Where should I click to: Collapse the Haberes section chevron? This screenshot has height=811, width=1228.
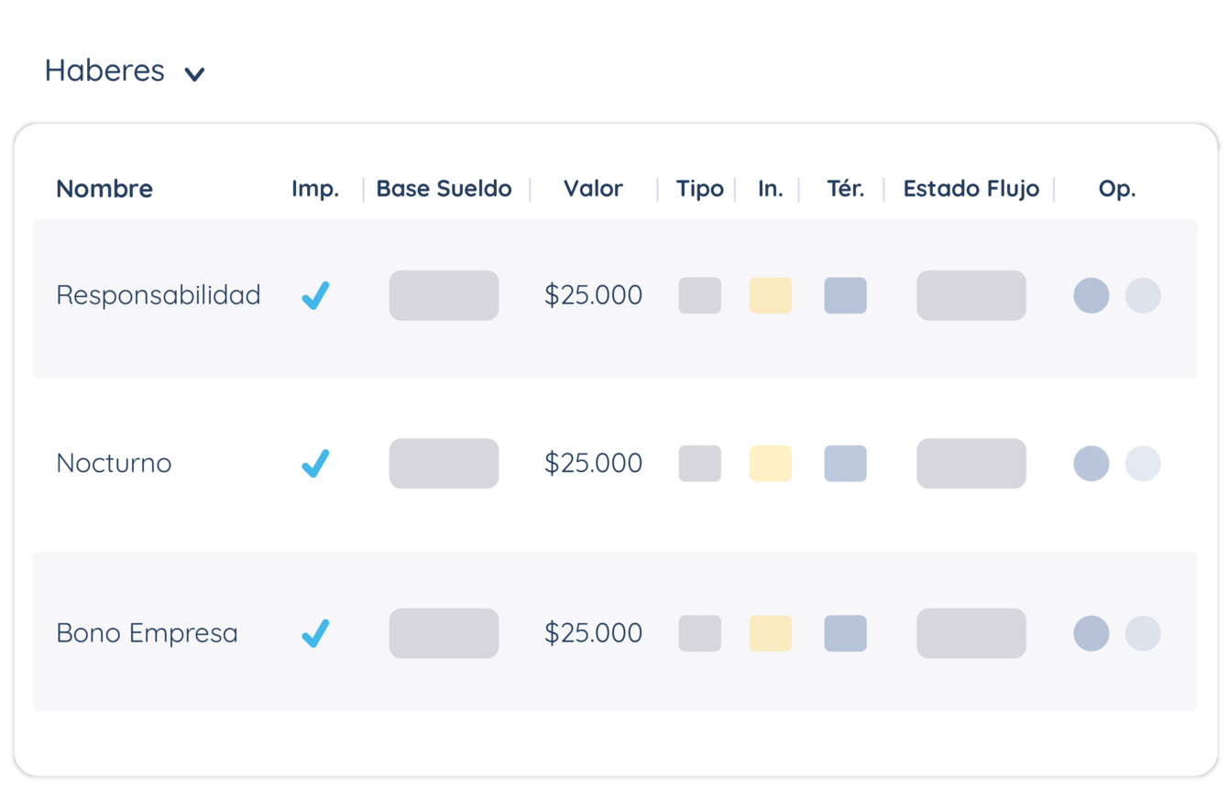[194, 74]
